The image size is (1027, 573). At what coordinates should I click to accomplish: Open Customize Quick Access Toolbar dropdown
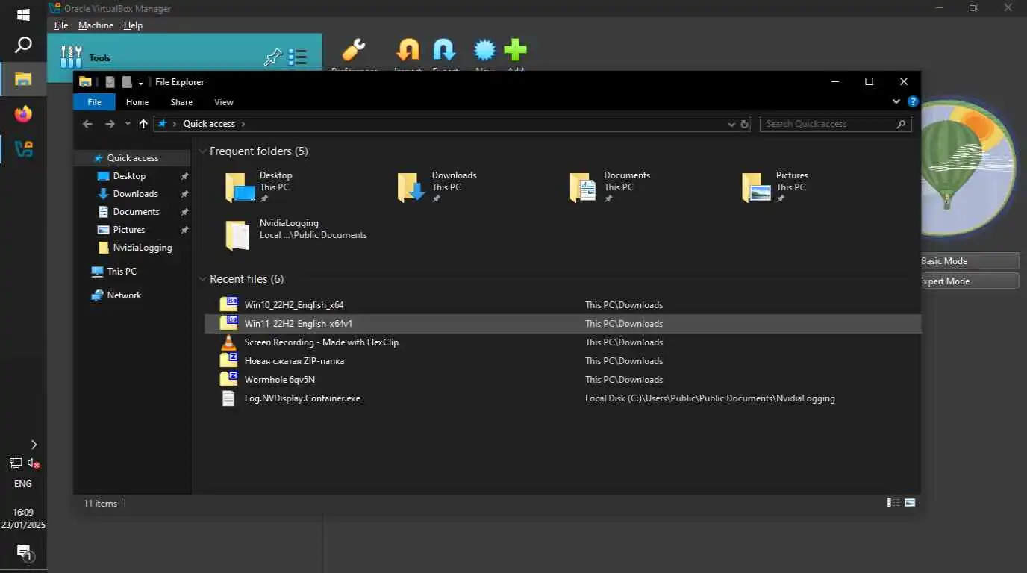[140, 83]
